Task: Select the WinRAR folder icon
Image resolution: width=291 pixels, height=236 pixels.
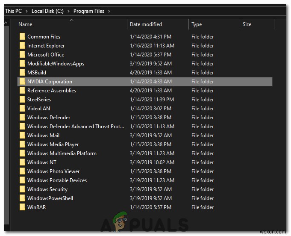Action: point(22,207)
